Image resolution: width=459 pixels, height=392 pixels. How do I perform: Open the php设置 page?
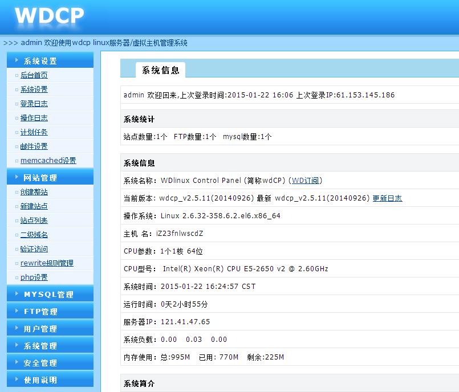(35, 277)
